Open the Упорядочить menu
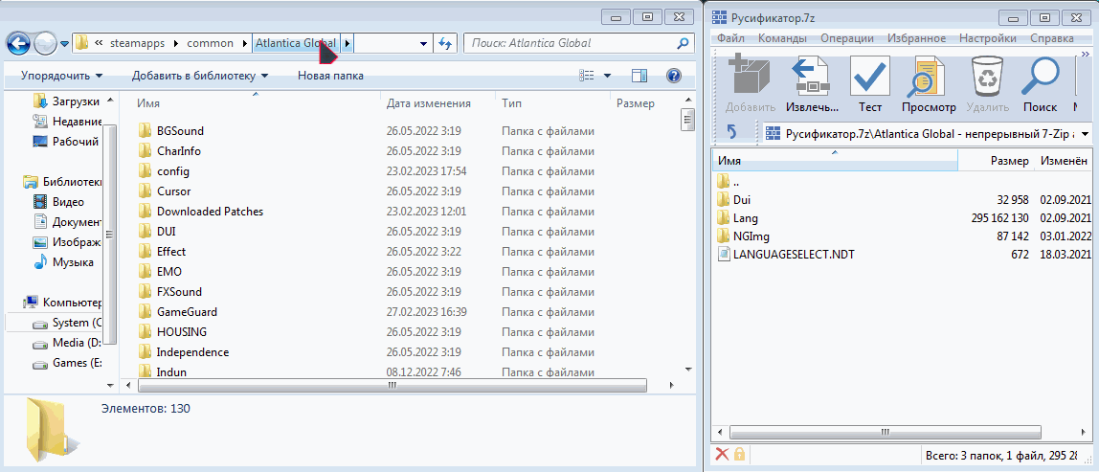 [61, 75]
